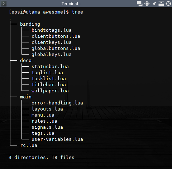Click the statusbar.lua entry

50,67
